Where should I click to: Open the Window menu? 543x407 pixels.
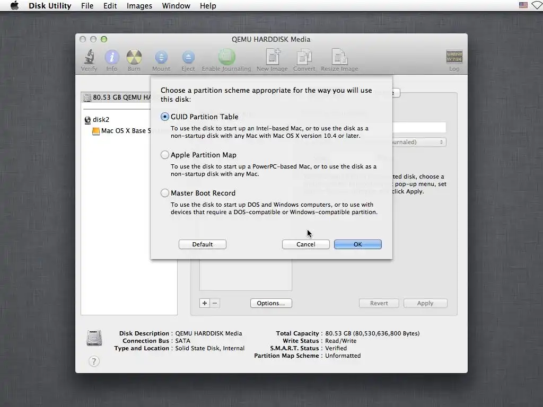(x=176, y=6)
